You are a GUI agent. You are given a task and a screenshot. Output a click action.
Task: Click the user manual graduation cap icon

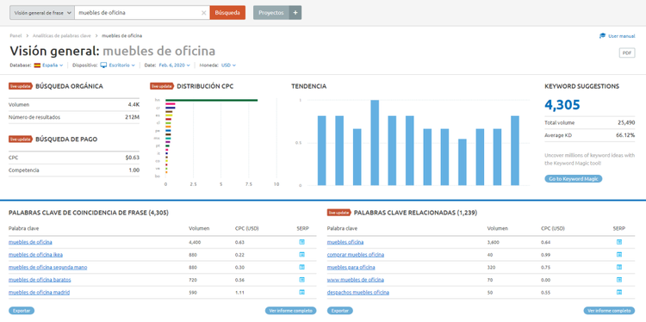(x=602, y=36)
